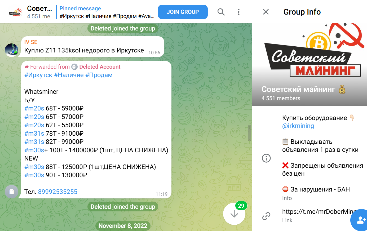Click the 10:56 message timestamp
Image resolution: width=367 pixels, height=231 pixels.
click(x=154, y=53)
